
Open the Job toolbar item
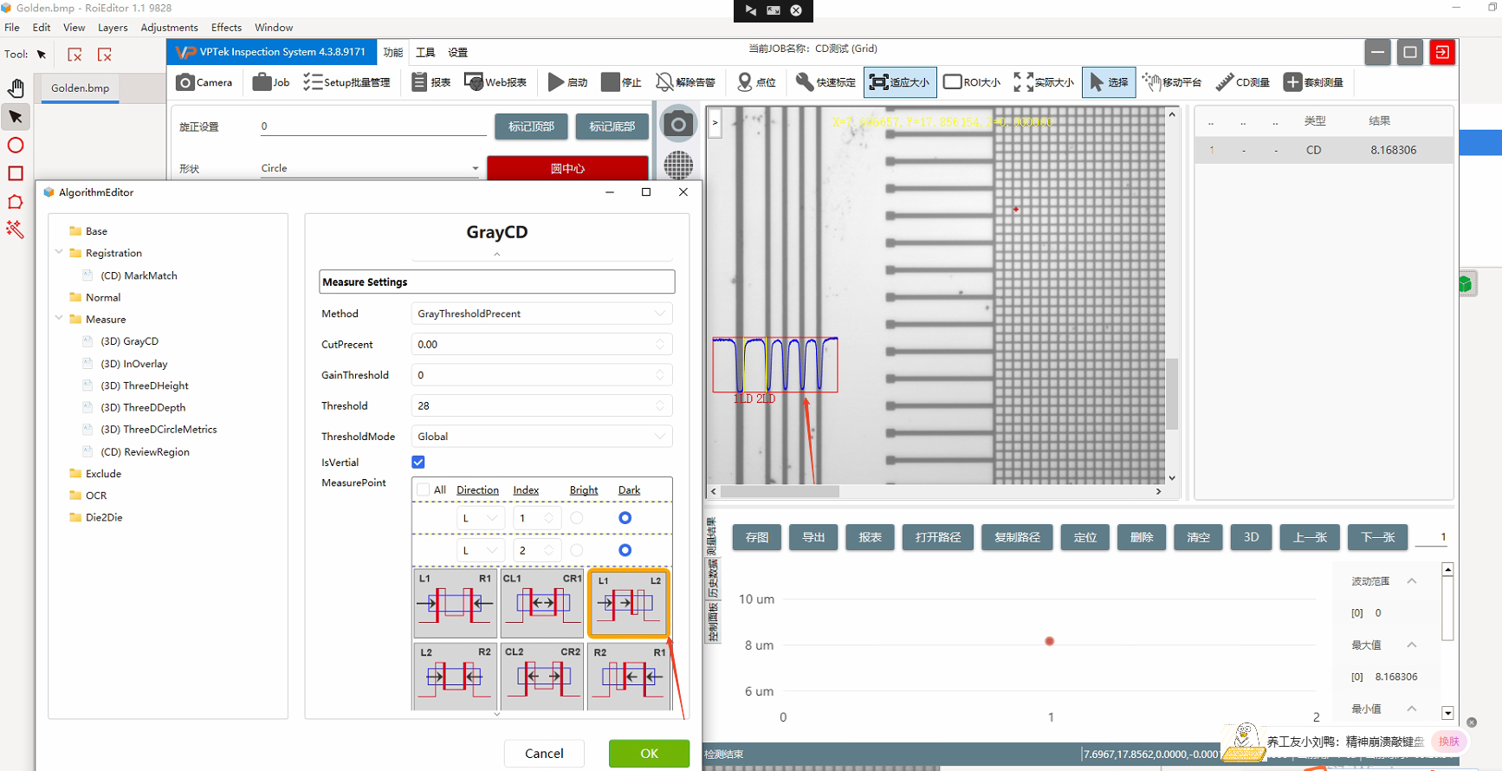(271, 82)
